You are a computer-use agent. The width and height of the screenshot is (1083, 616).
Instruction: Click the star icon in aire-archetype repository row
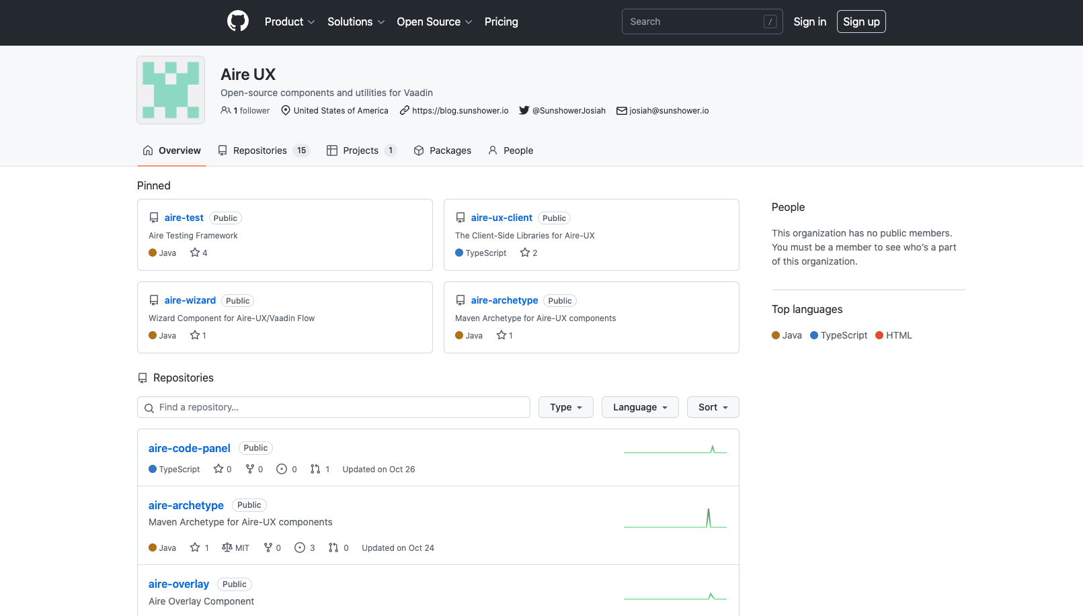pyautogui.click(x=195, y=547)
